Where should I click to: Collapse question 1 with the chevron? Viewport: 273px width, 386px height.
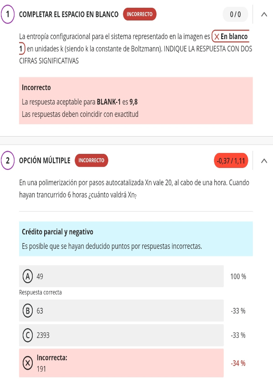[x=264, y=15]
